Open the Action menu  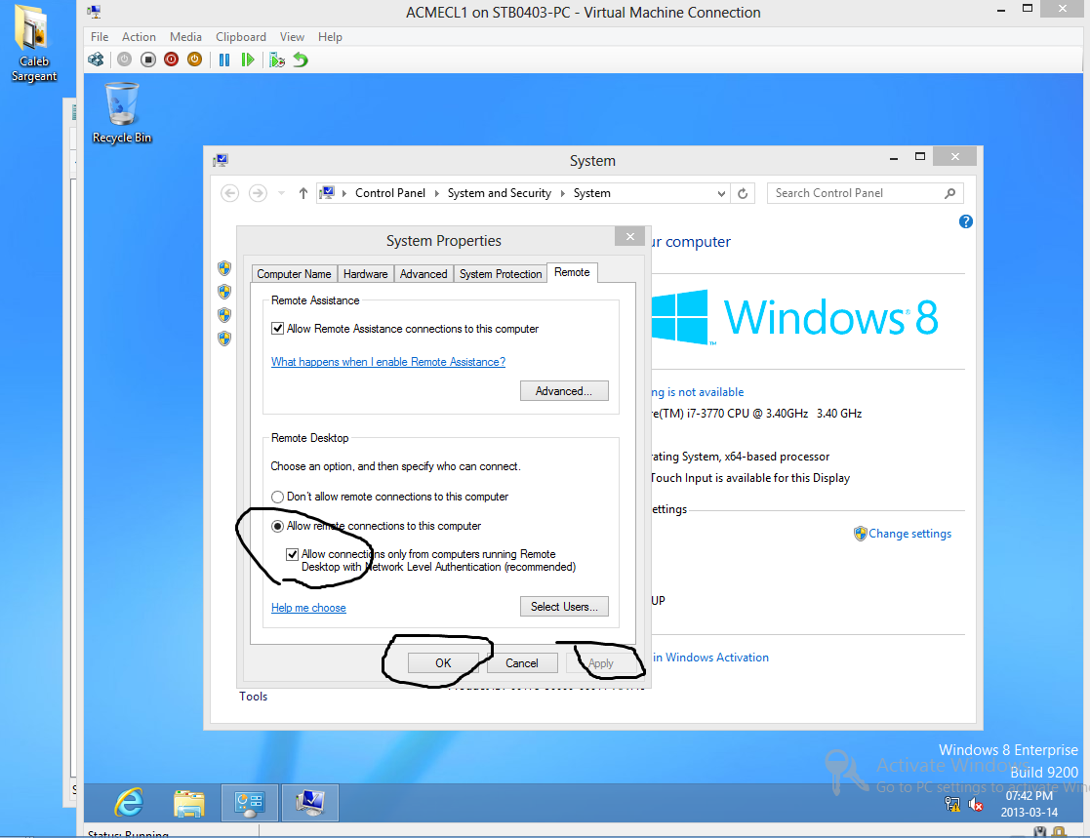click(x=139, y=37)
